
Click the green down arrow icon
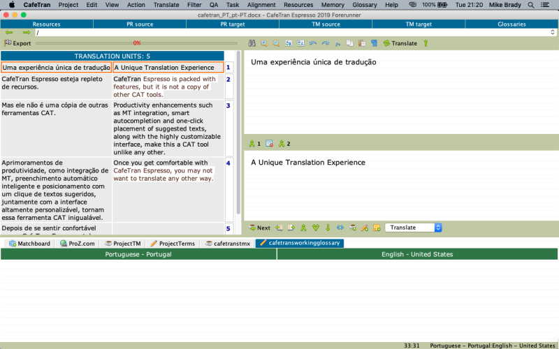[x=328, y=228]
